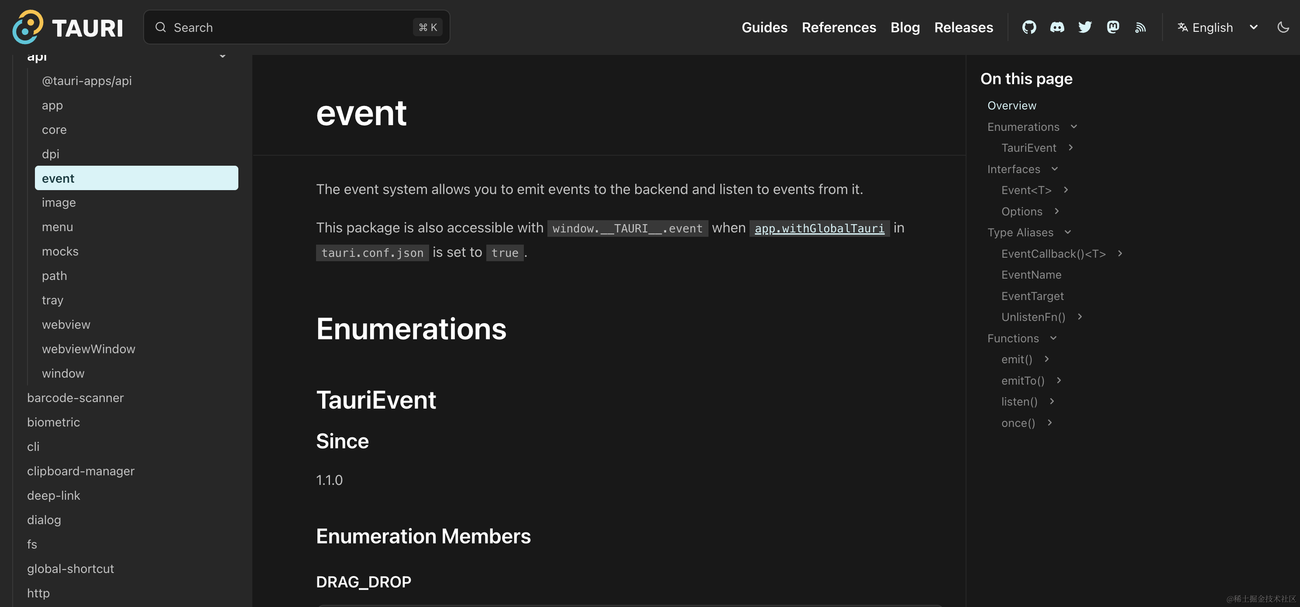Click the language translate icon
The width and height of the screenshot is (1300, 607).
(1183, 27)
